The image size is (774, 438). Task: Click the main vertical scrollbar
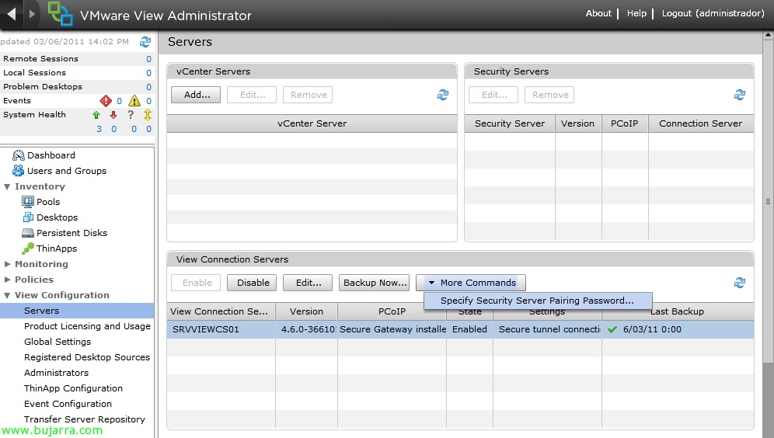tap(768, 201)
